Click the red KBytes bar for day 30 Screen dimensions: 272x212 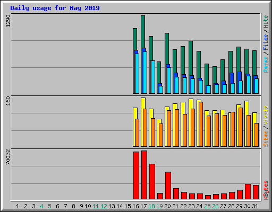[x=248, y=191]
